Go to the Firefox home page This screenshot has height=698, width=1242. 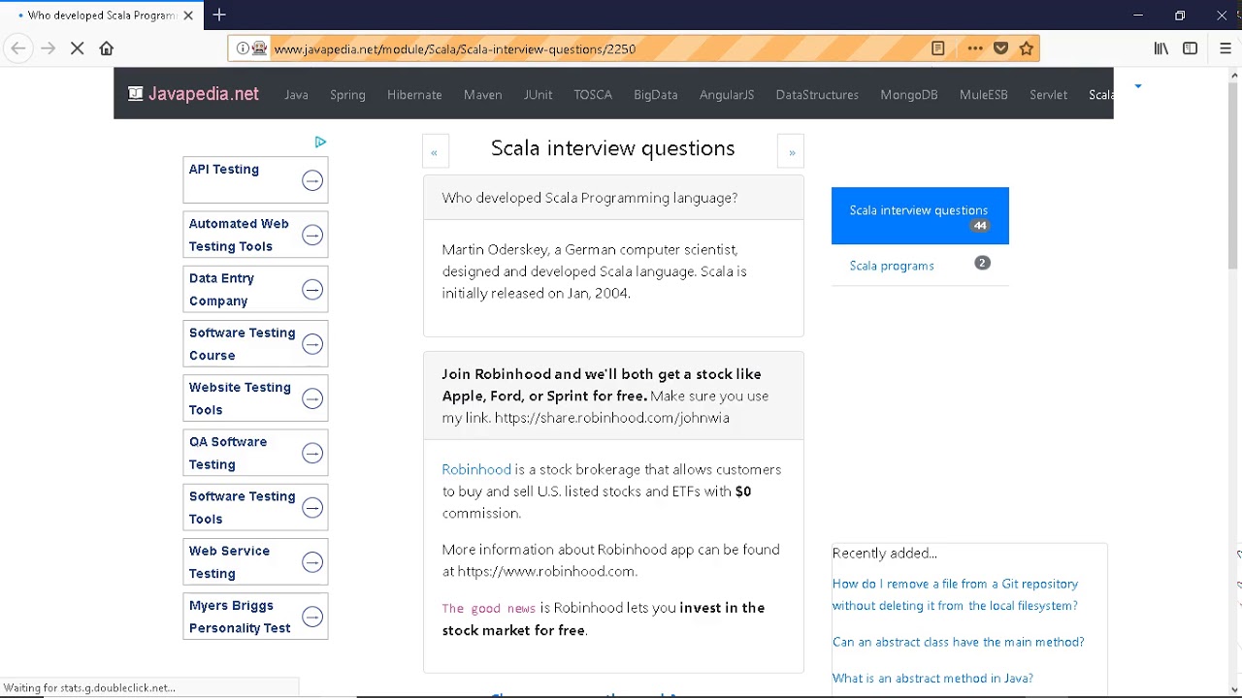107,48
